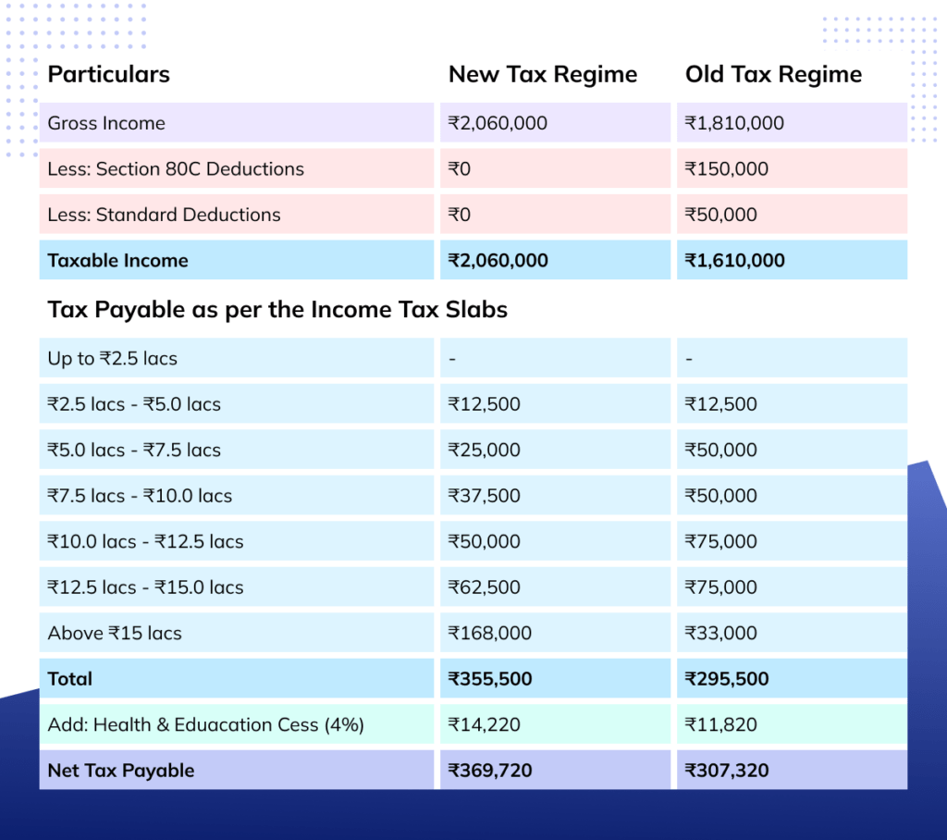
Task: Click the Particulars column header
Action: (x=108, y=74)
